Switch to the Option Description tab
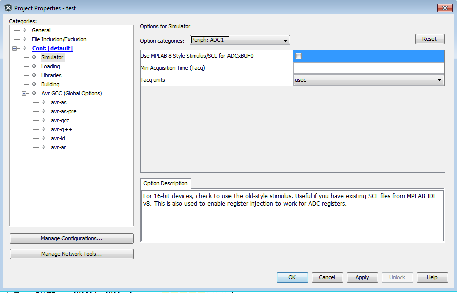This screenshot has width=457, height=293. [165, 183]
